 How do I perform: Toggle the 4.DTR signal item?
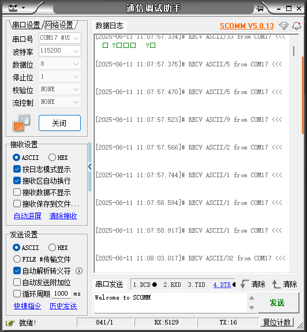click(222, 285)
